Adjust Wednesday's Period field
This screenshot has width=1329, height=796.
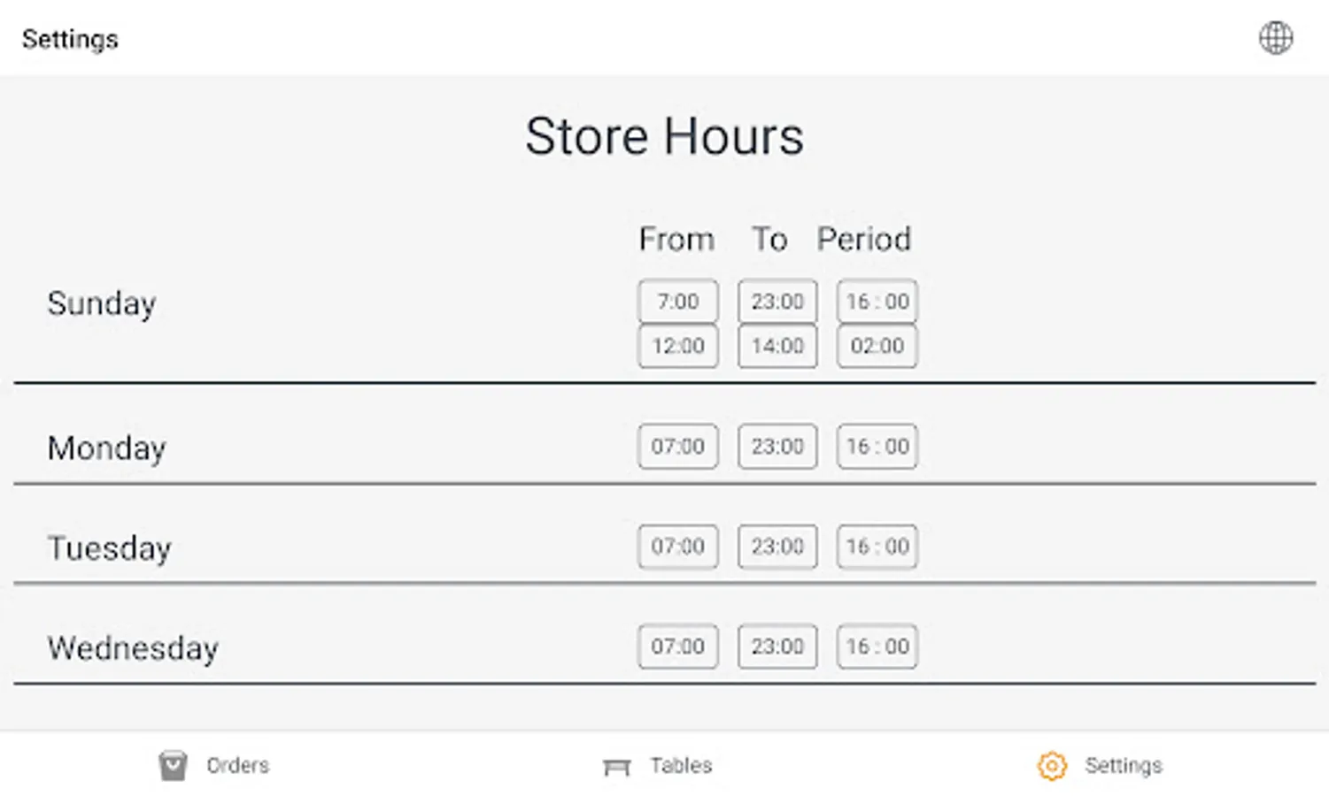click(x=877, y=647)
